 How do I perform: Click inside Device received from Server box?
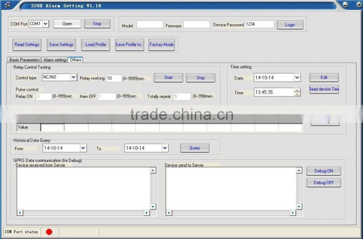click(83, 189)
